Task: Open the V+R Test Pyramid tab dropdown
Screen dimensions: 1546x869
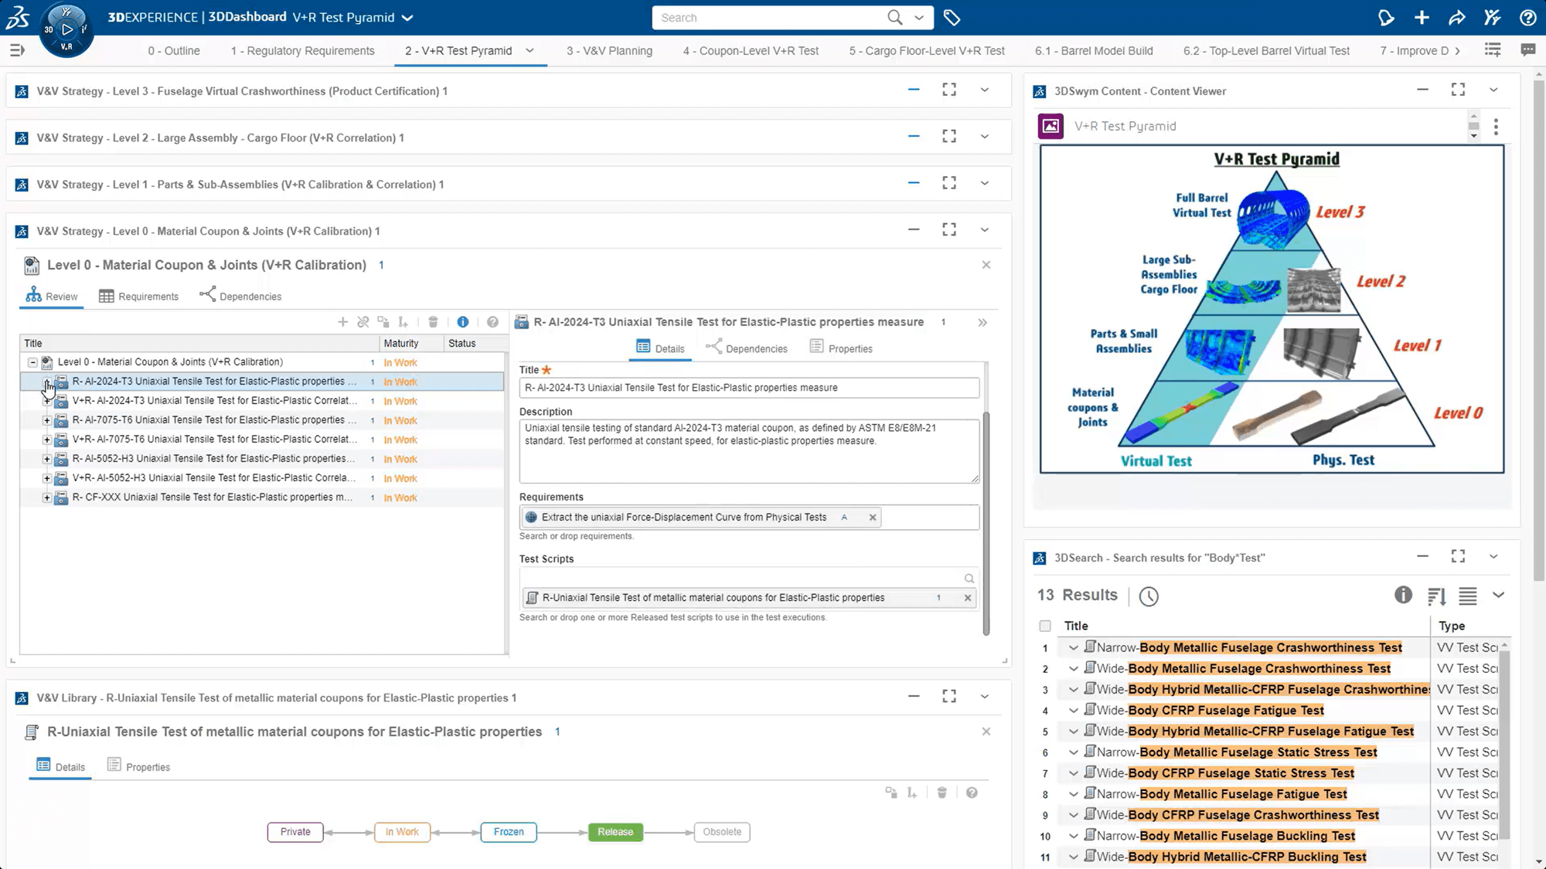Action: [x=530, y=50]
